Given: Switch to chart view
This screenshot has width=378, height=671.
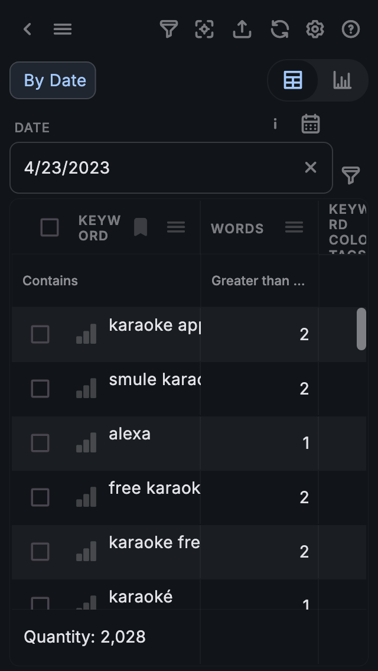Looking at the screenshot, I should (342, 80).
